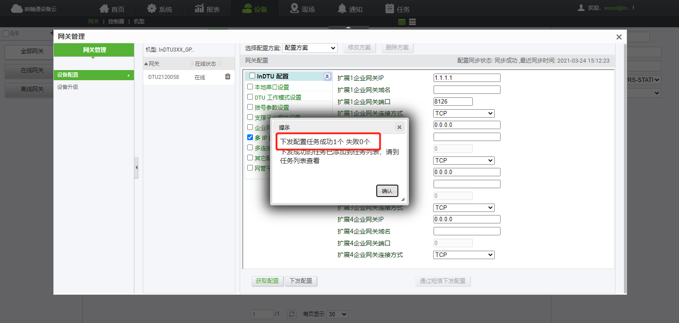Switch to the 控制器 tab

[117, 21]
